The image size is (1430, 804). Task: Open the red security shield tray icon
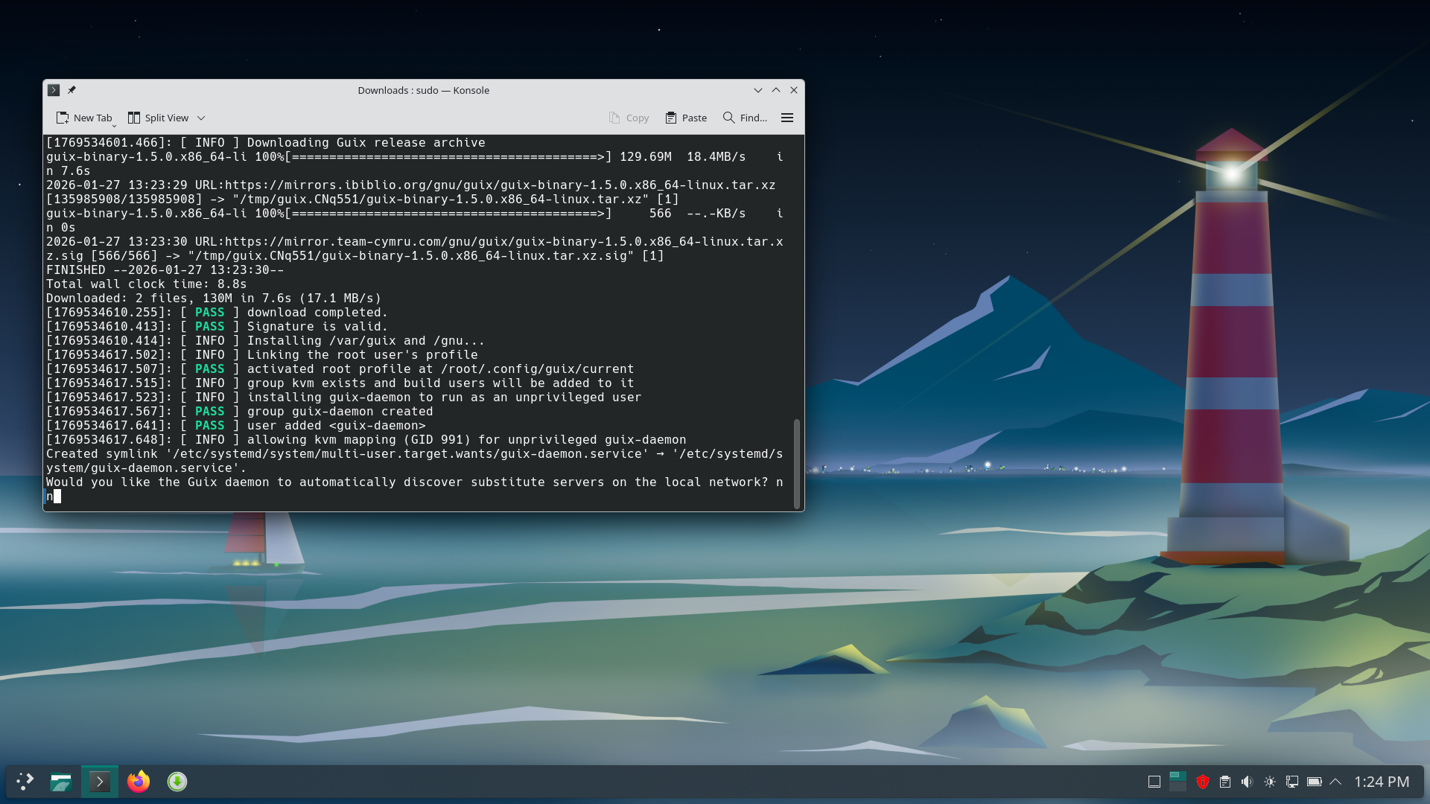coord(1202,782)
